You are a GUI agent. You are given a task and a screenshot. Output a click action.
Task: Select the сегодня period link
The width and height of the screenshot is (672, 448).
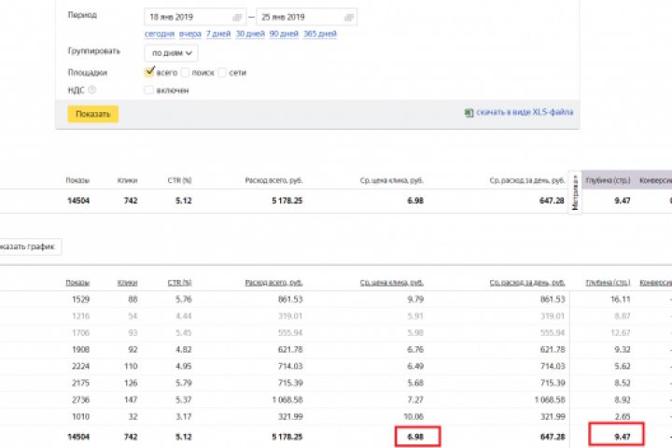160,34
